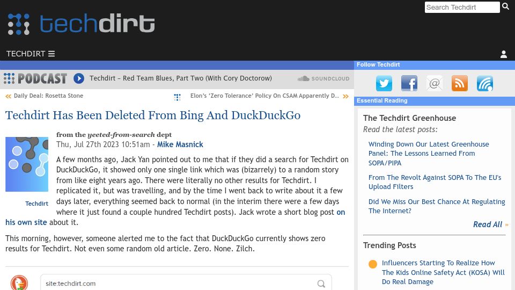This screenshot has height=290, width=515.
Task: Click the Podcast logo in the bar
Action: coord(35,78)
